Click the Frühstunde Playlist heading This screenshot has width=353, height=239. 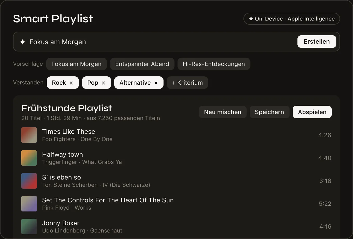(67, 108)
